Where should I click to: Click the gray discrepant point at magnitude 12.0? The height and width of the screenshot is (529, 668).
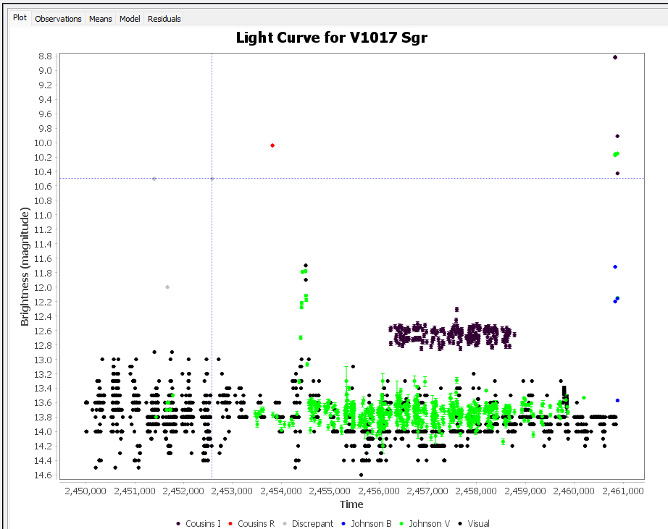tap(167, 287)
